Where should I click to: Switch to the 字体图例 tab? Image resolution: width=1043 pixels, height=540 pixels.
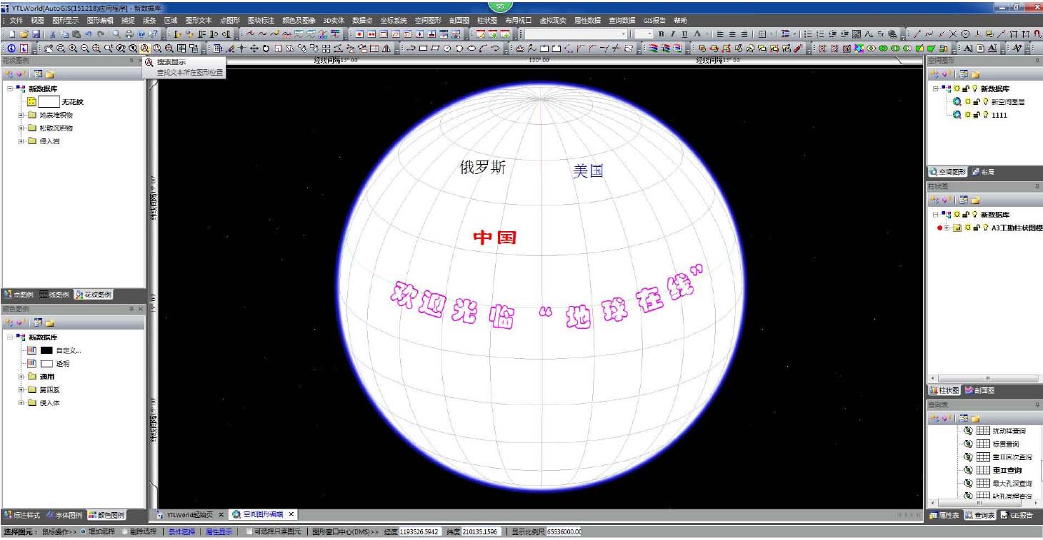(64, 515)
